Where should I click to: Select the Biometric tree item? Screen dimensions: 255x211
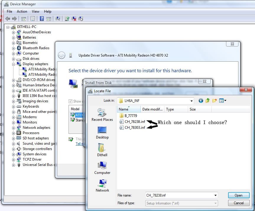pyautogui.click(x=30, y=43)
